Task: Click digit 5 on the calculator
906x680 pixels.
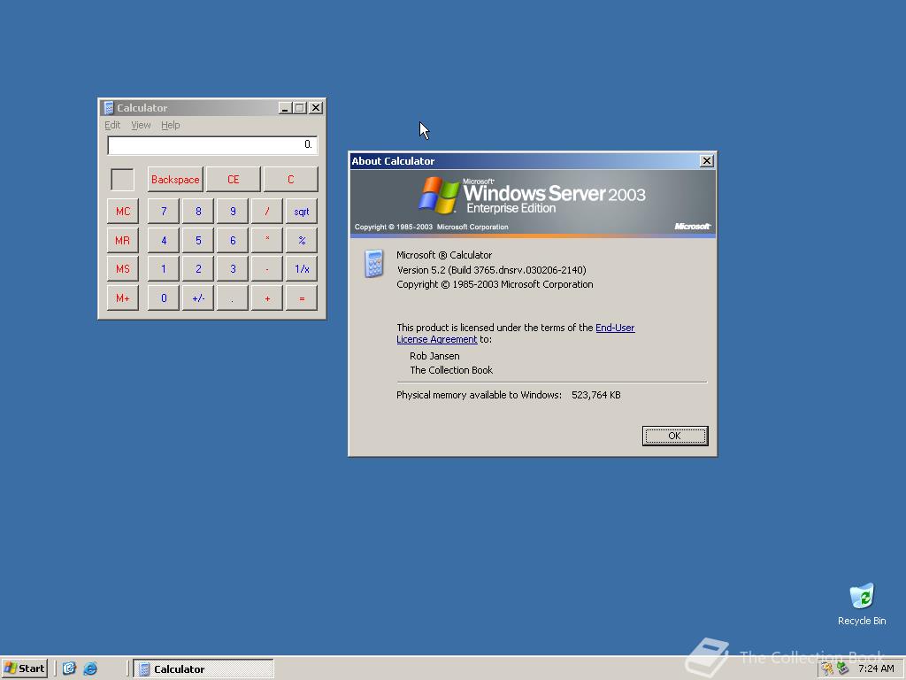Action: point(198,240)
